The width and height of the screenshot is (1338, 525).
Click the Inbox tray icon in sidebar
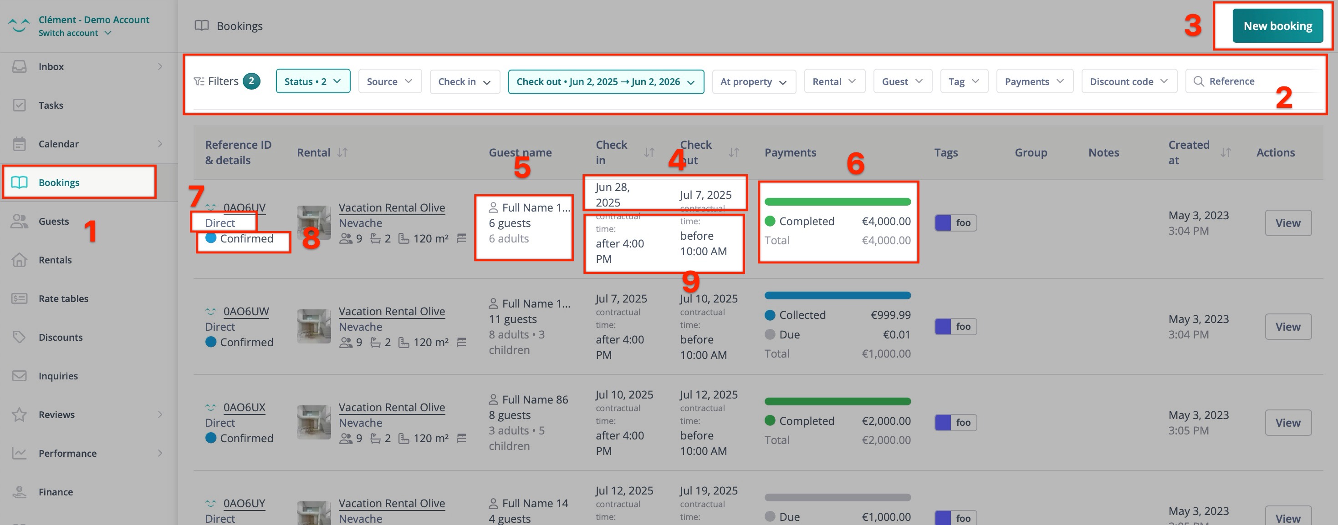coord(19,66)
